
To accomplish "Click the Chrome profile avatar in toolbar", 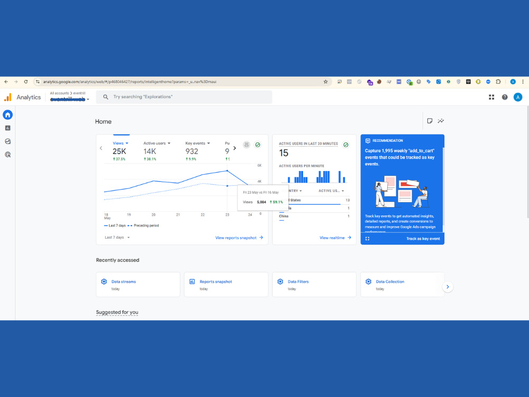I will [513, 82].
